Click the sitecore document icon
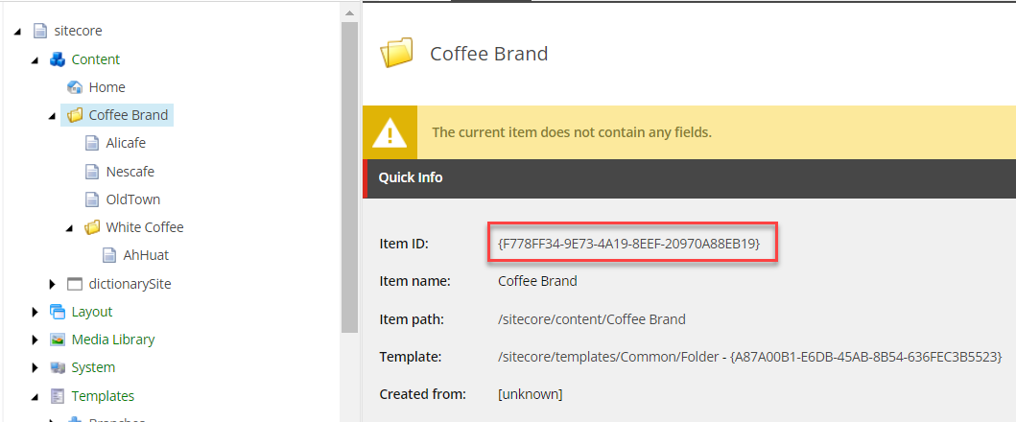Viewport: 1016px width, 422px height. (x=40, y=31)
